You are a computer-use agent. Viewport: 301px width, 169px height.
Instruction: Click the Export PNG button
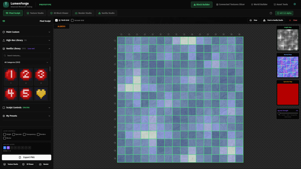click(26, 157)
